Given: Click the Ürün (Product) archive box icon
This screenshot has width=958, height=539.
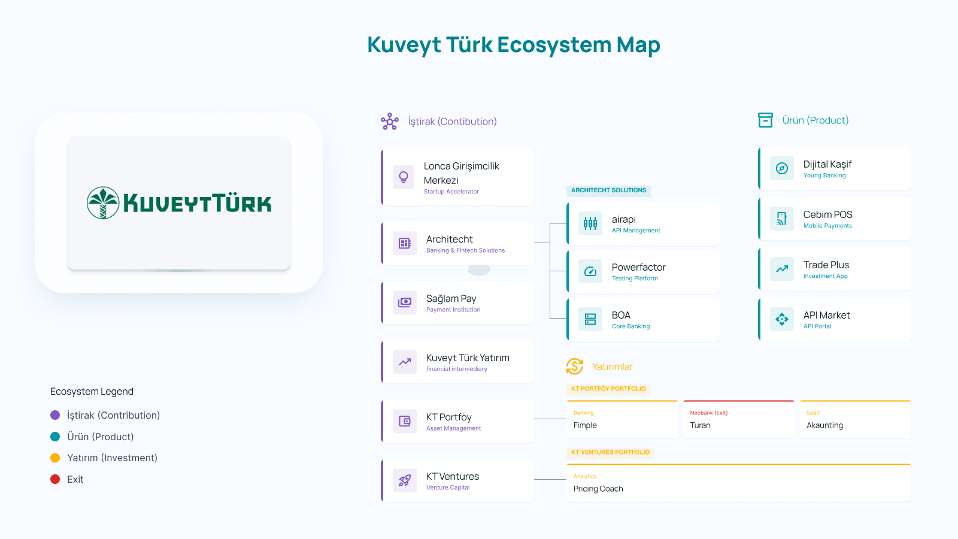Looking at the screenshot, I should 765,120.
